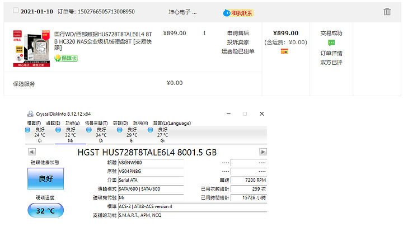Image resolution: width=403 pixels, height=246 pixels.
Task: Click order number 1502766505713008950
Action: pyautogui.click(x=106, y=12)
